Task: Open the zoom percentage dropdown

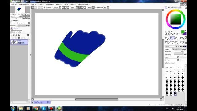Action: coord(60,7)
